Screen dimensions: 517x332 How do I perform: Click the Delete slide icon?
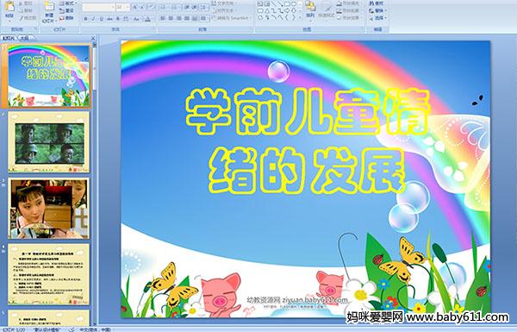tap(62, 18)
